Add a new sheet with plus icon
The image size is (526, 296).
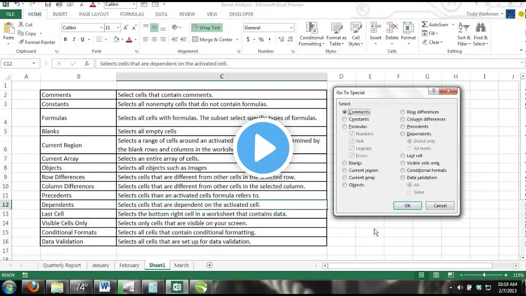tap(210, 265)
